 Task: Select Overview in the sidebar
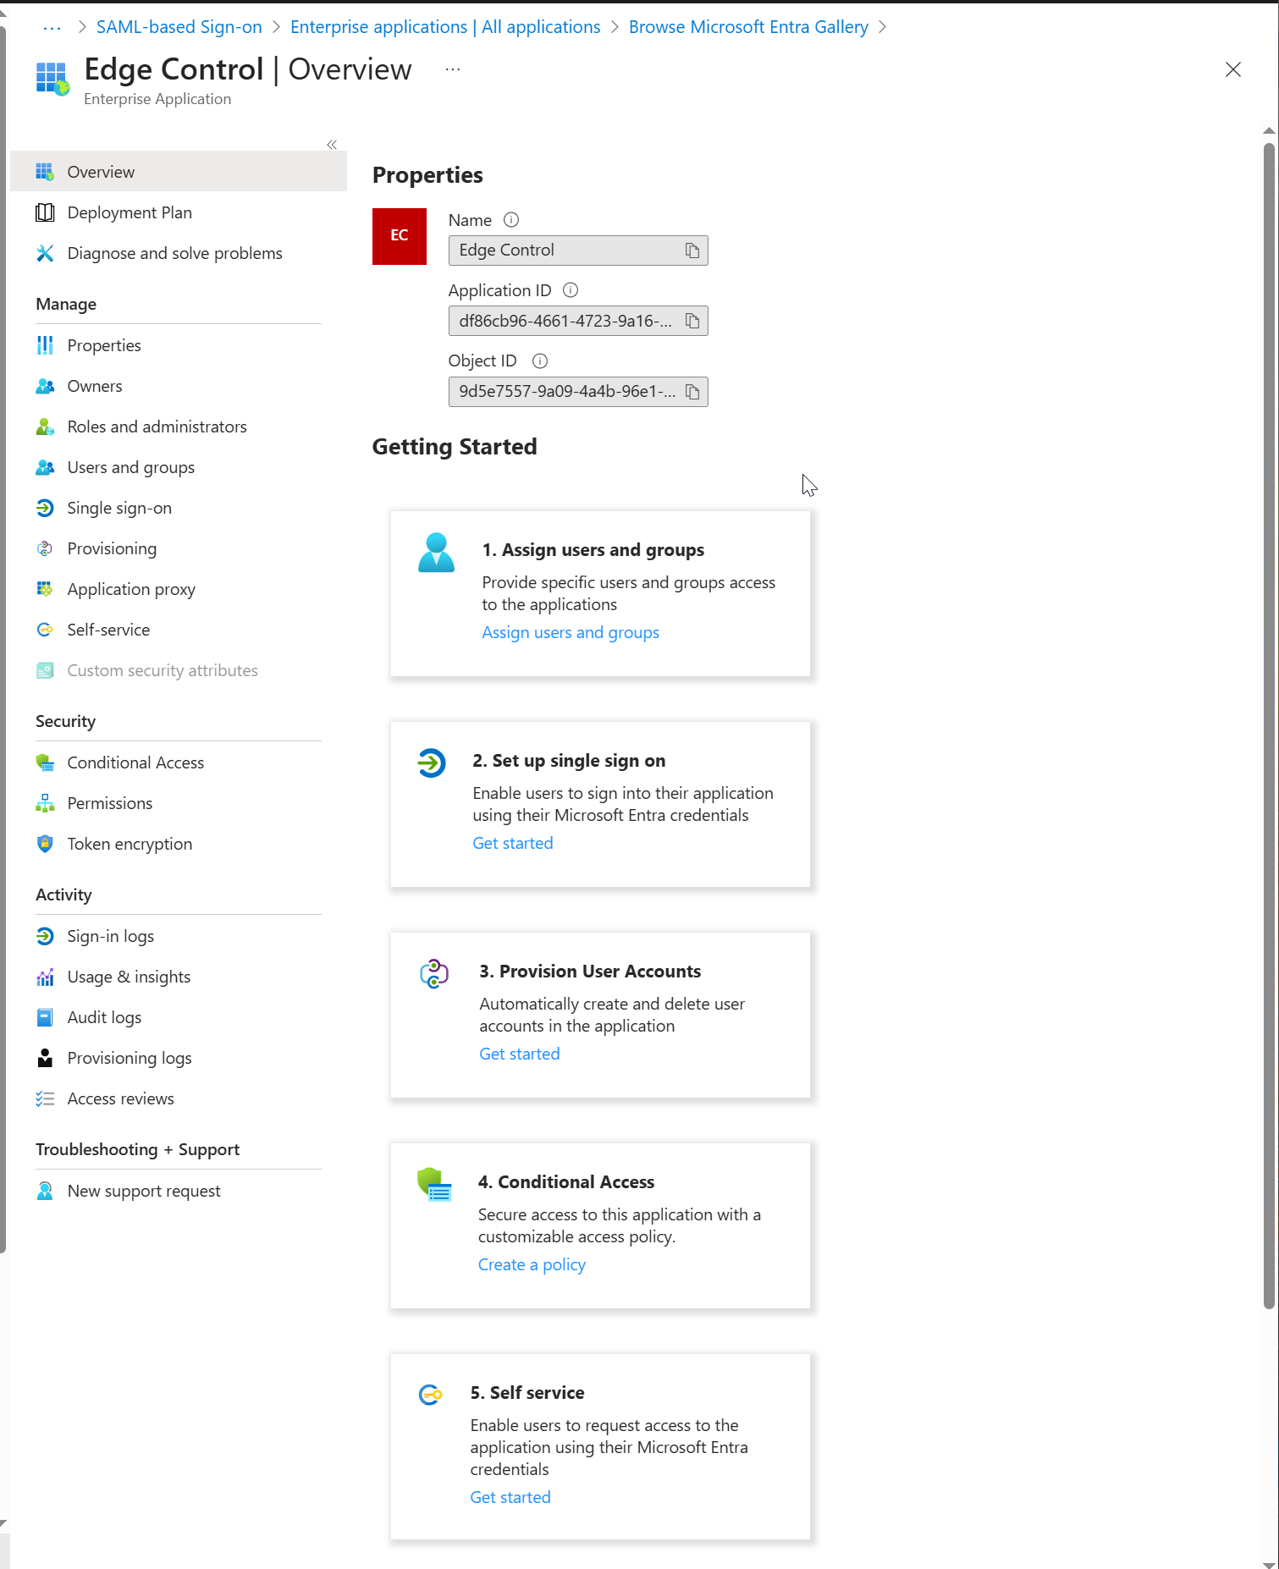pos(179,172)
